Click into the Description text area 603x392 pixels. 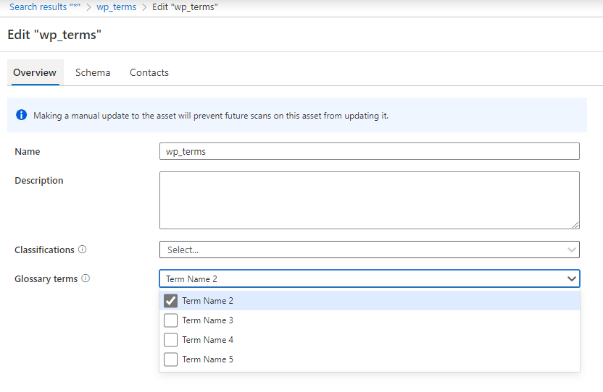(369, 200)
